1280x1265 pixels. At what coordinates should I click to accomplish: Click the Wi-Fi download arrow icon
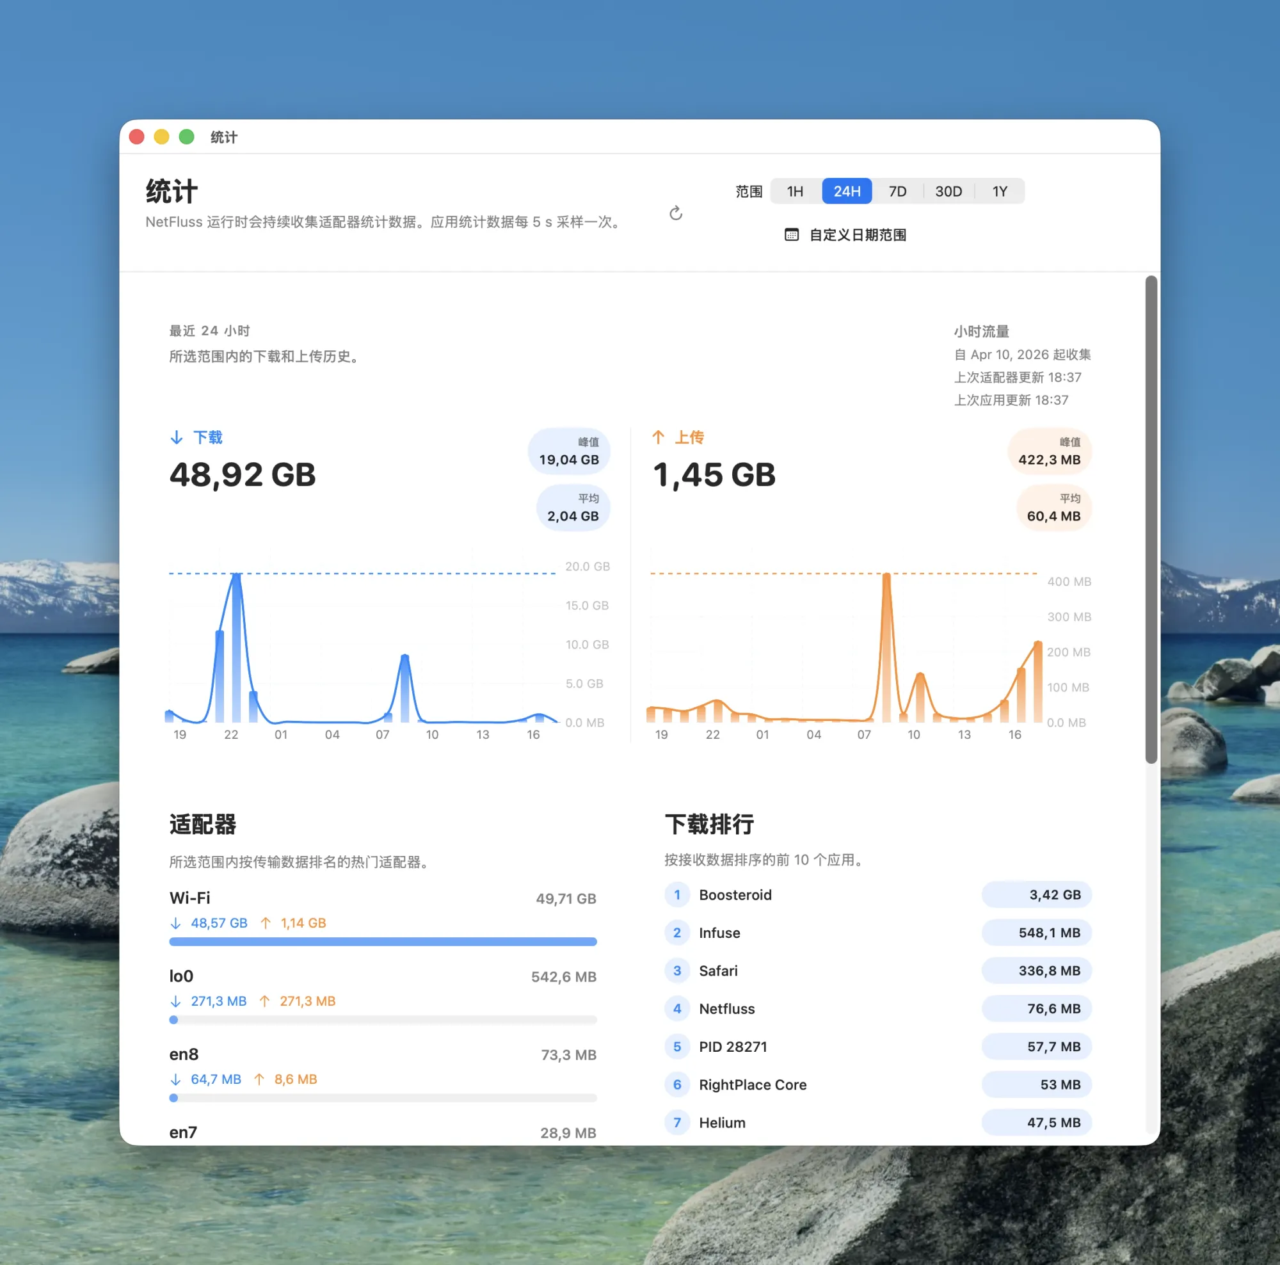(175, 923)
